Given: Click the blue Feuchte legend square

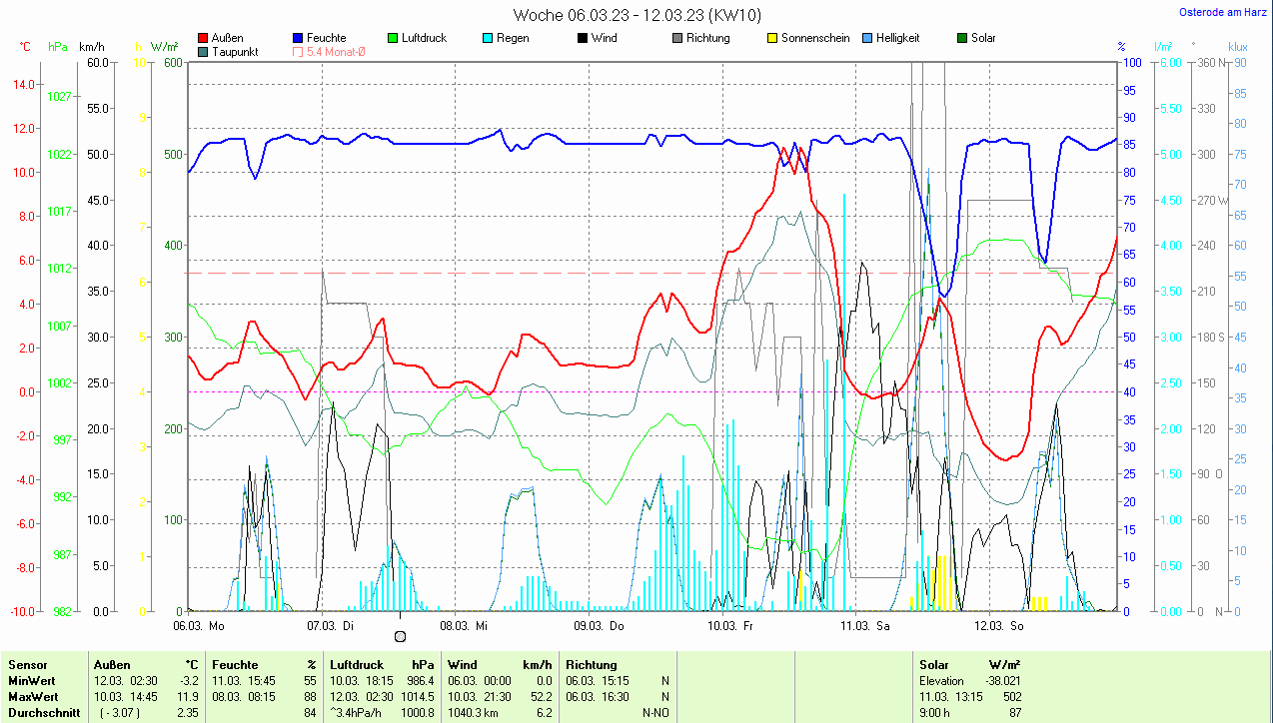Looking at the screenshot, I should 299,38.
